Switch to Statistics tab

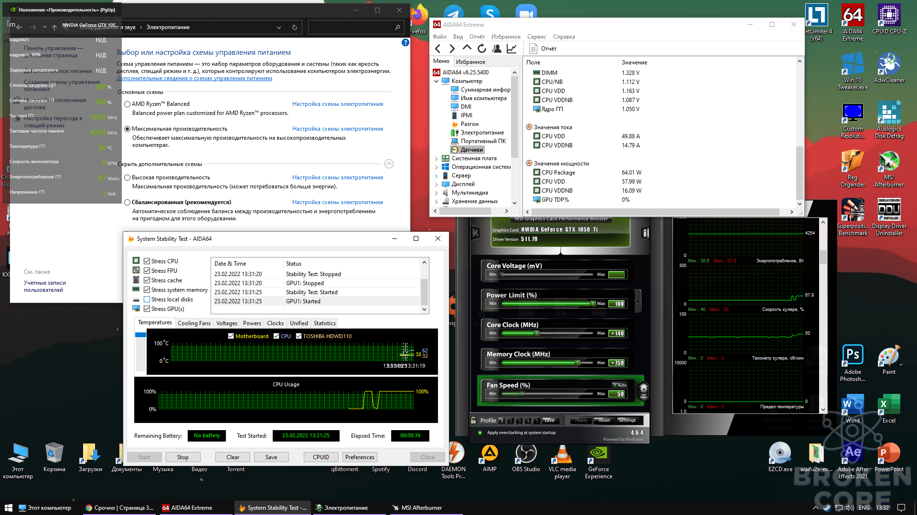(325, 323)
